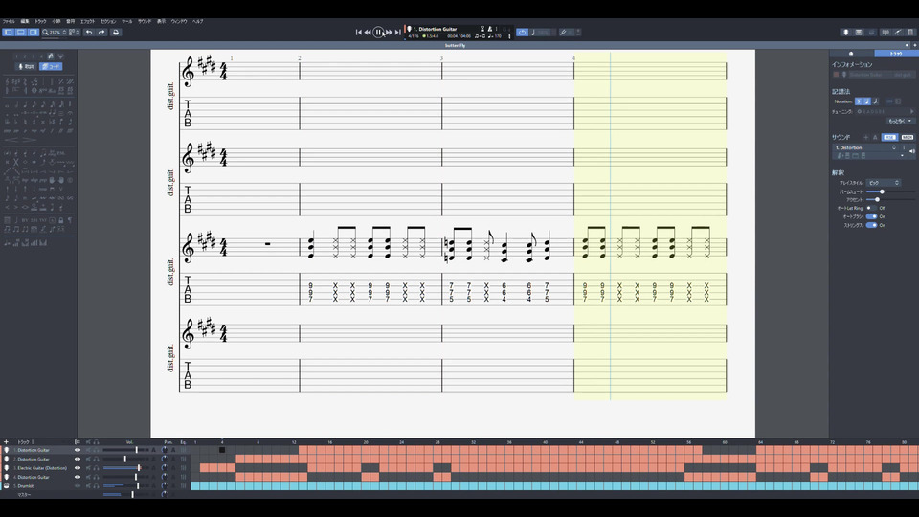The image size is (919, 517).
Task: Toggle visibility eye of track 1 Distortion Guitar
Action: (x=78, y=450)
